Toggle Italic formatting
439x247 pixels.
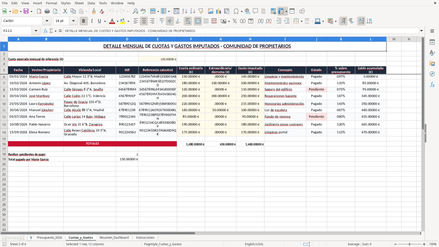(x=91, y=21)
